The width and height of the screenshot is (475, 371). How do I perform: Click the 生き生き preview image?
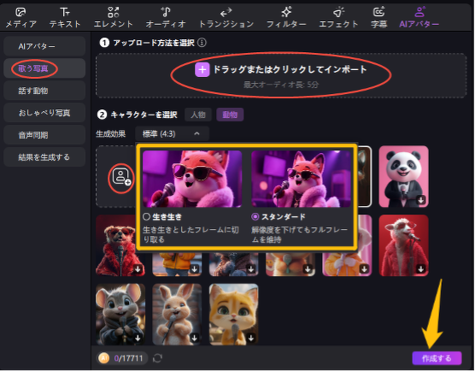pos(192,179)
